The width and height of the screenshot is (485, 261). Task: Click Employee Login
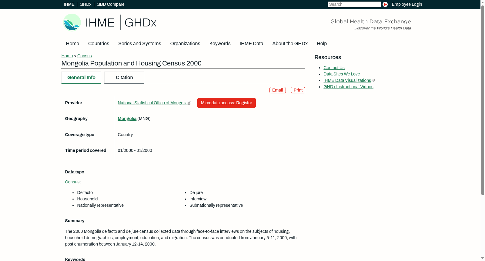click(x=407, y=4)
